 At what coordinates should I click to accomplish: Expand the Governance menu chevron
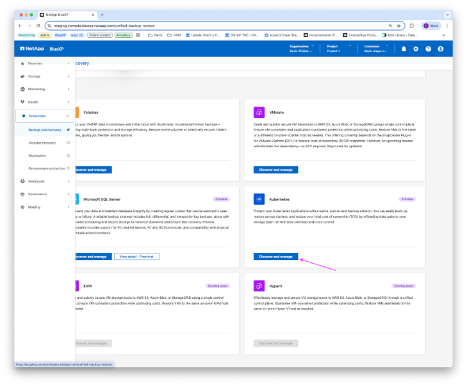click(69, 194)
